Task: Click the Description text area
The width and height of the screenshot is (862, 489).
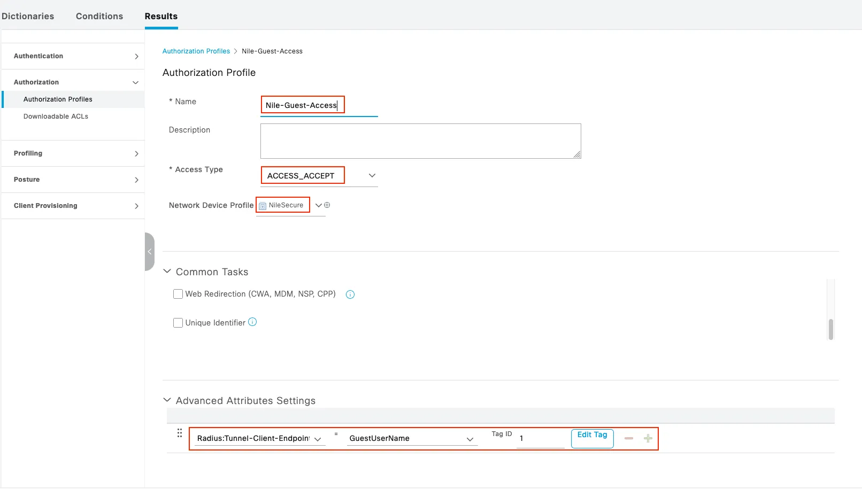Action: click(421, 141)
